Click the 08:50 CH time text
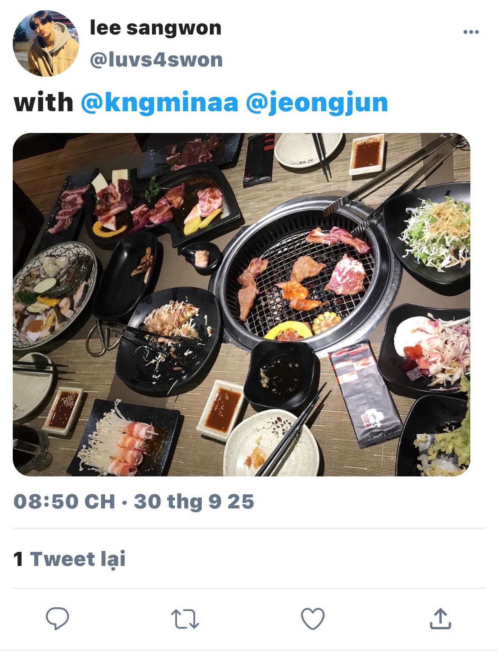The width and height of the screenshot is (498, 658). tap(64, 501)
